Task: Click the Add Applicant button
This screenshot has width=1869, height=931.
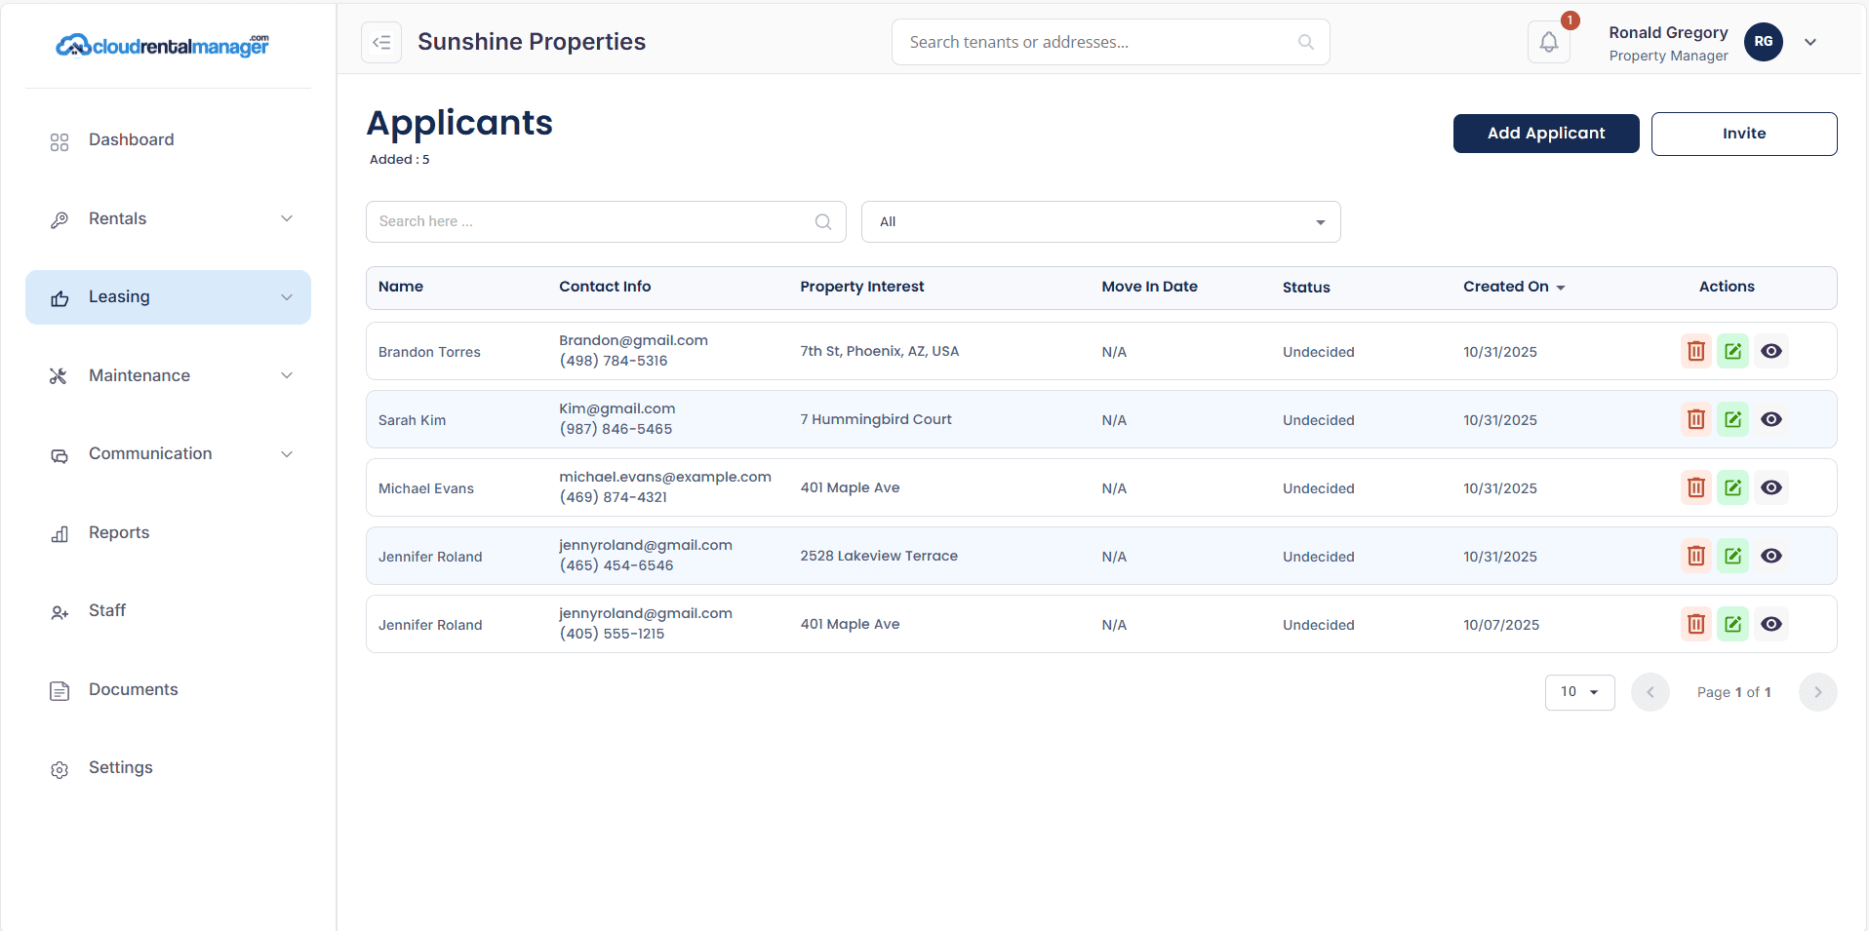Action: (x=1545, y=134)
